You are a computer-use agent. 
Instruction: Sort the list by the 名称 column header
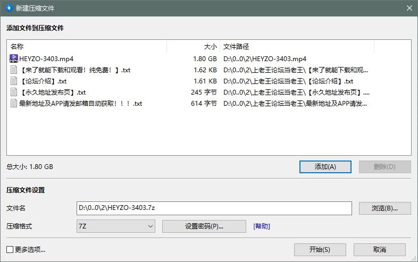[87, 47]
